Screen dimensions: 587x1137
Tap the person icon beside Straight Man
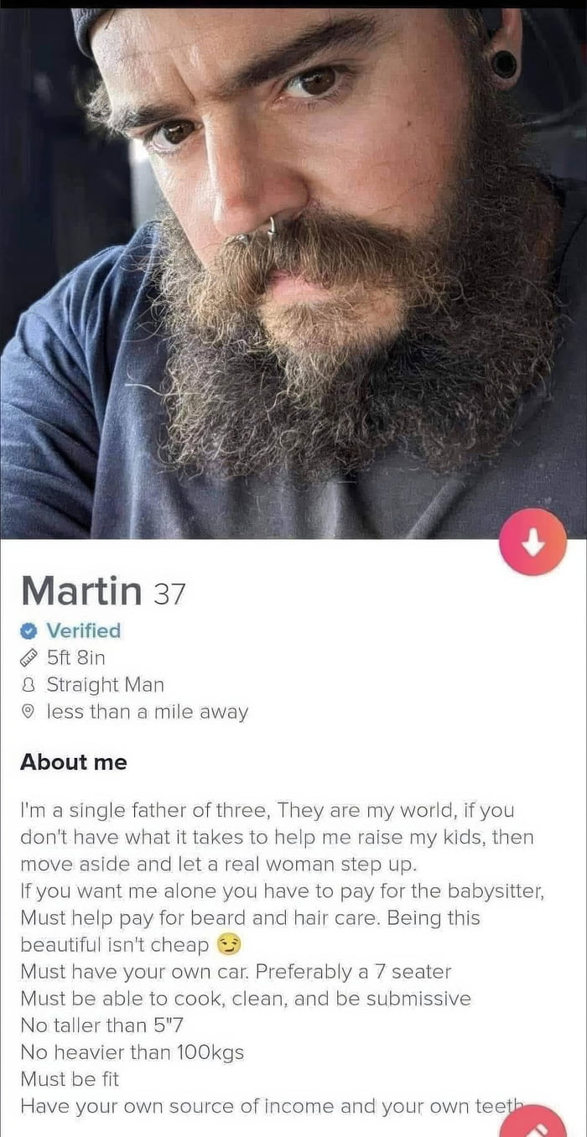(x=29, y=685)
